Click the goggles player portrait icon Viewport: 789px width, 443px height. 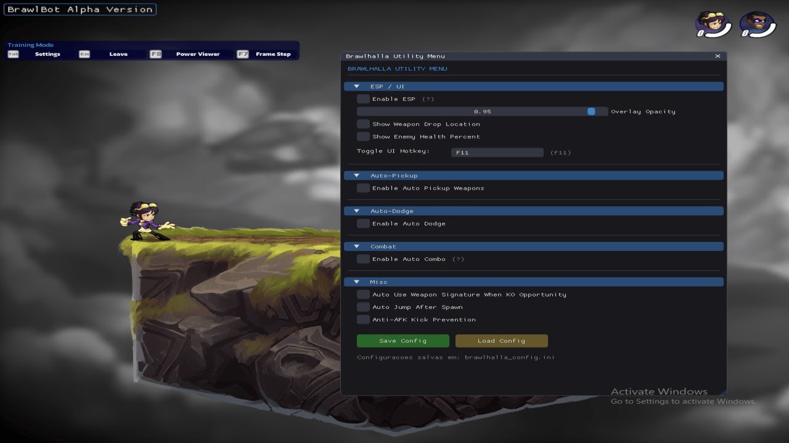click(713, 24)
